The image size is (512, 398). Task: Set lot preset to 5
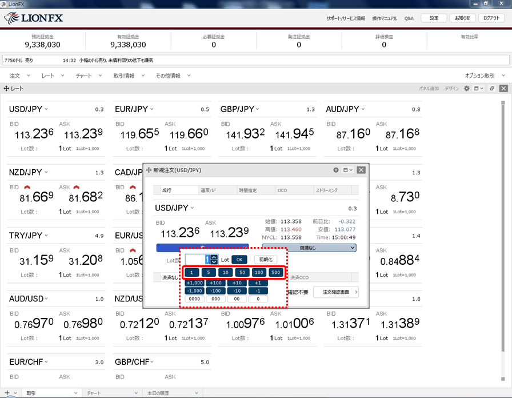click(209, 272)
